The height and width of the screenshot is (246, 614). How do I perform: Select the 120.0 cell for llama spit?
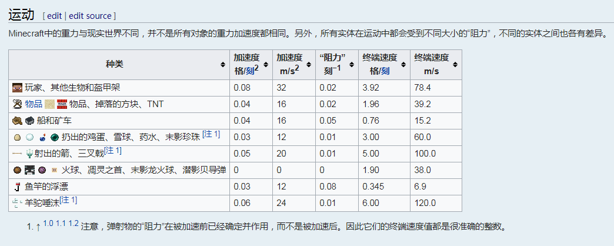pyautogui.click(x=436, y=203)
